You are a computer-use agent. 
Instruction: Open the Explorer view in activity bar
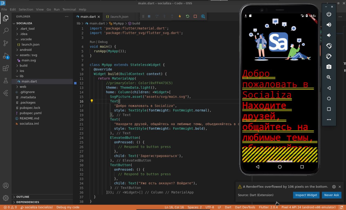[6, 18]
